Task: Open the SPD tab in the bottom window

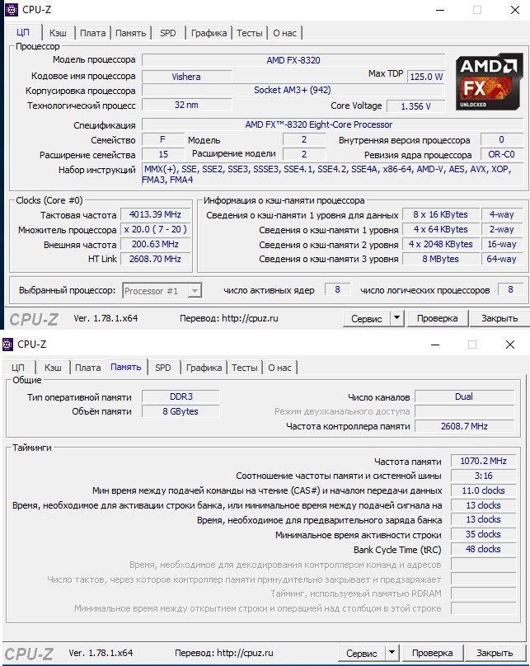Action: coord(162,368)
